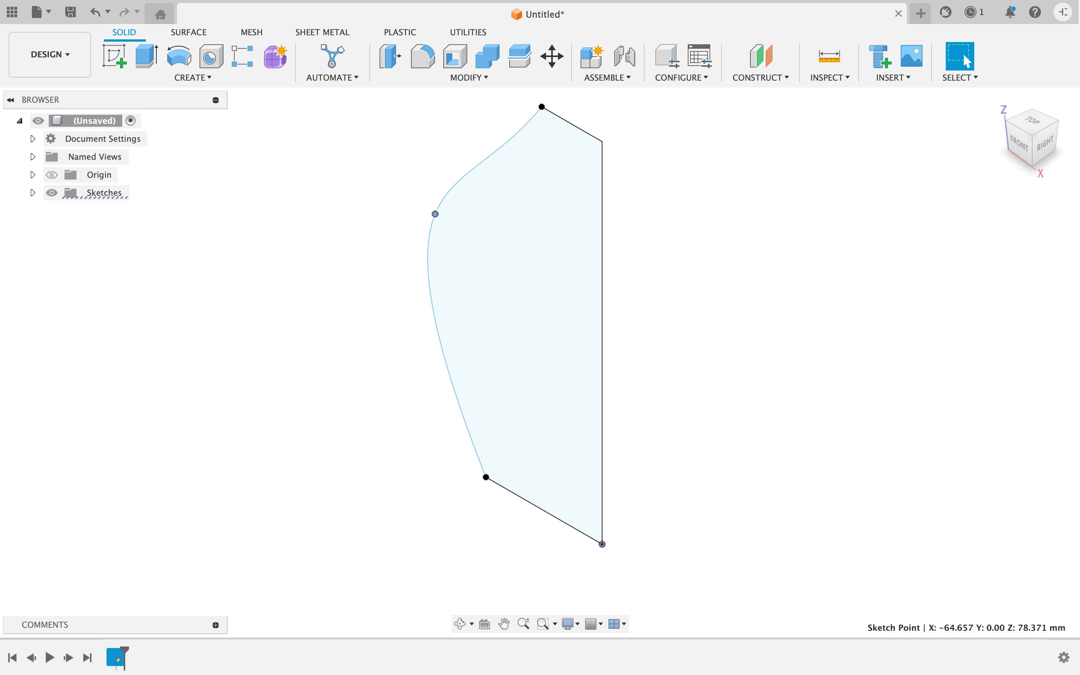Click the Measure tool icon
Viewport: 1080px width, 675px height.
829,56
